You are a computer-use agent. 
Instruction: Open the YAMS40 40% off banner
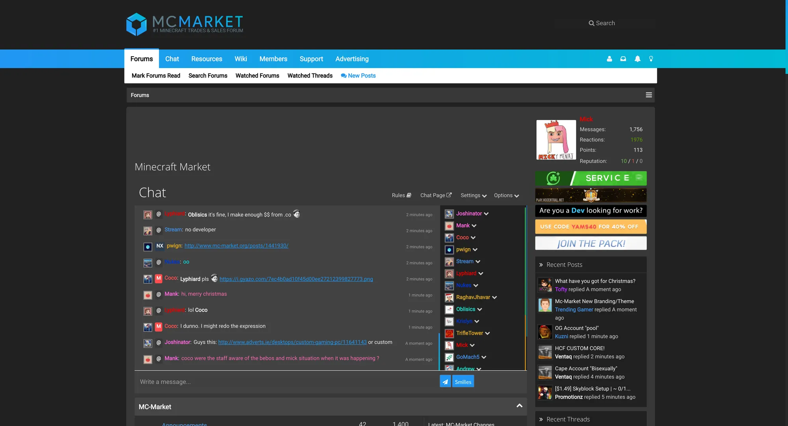[591, 227]
